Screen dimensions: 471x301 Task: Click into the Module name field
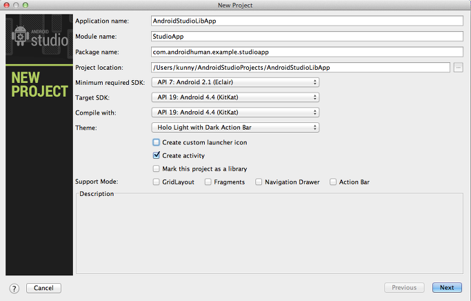pyautogui.click(x=307, y=37)
